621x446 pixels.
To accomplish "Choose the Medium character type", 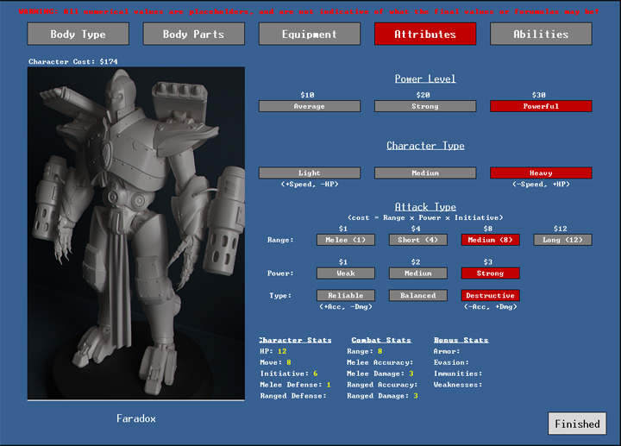I will tap(425, 173).
